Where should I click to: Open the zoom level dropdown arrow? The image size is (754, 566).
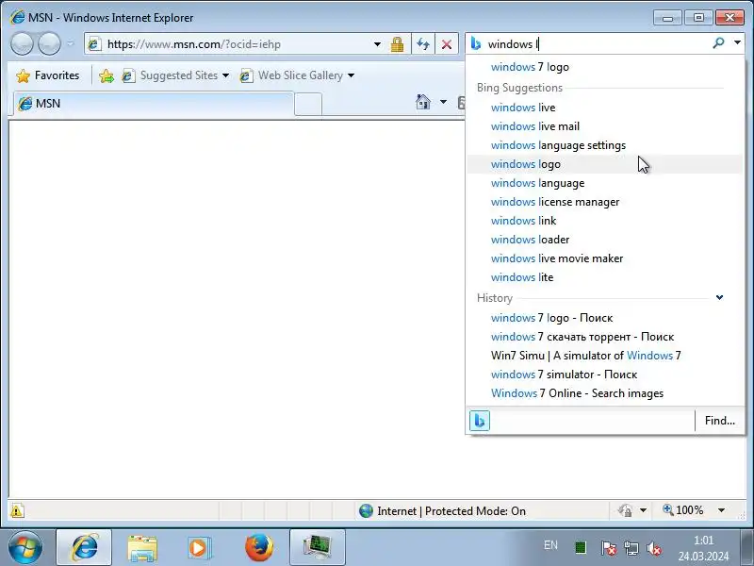tap(721, 510)
